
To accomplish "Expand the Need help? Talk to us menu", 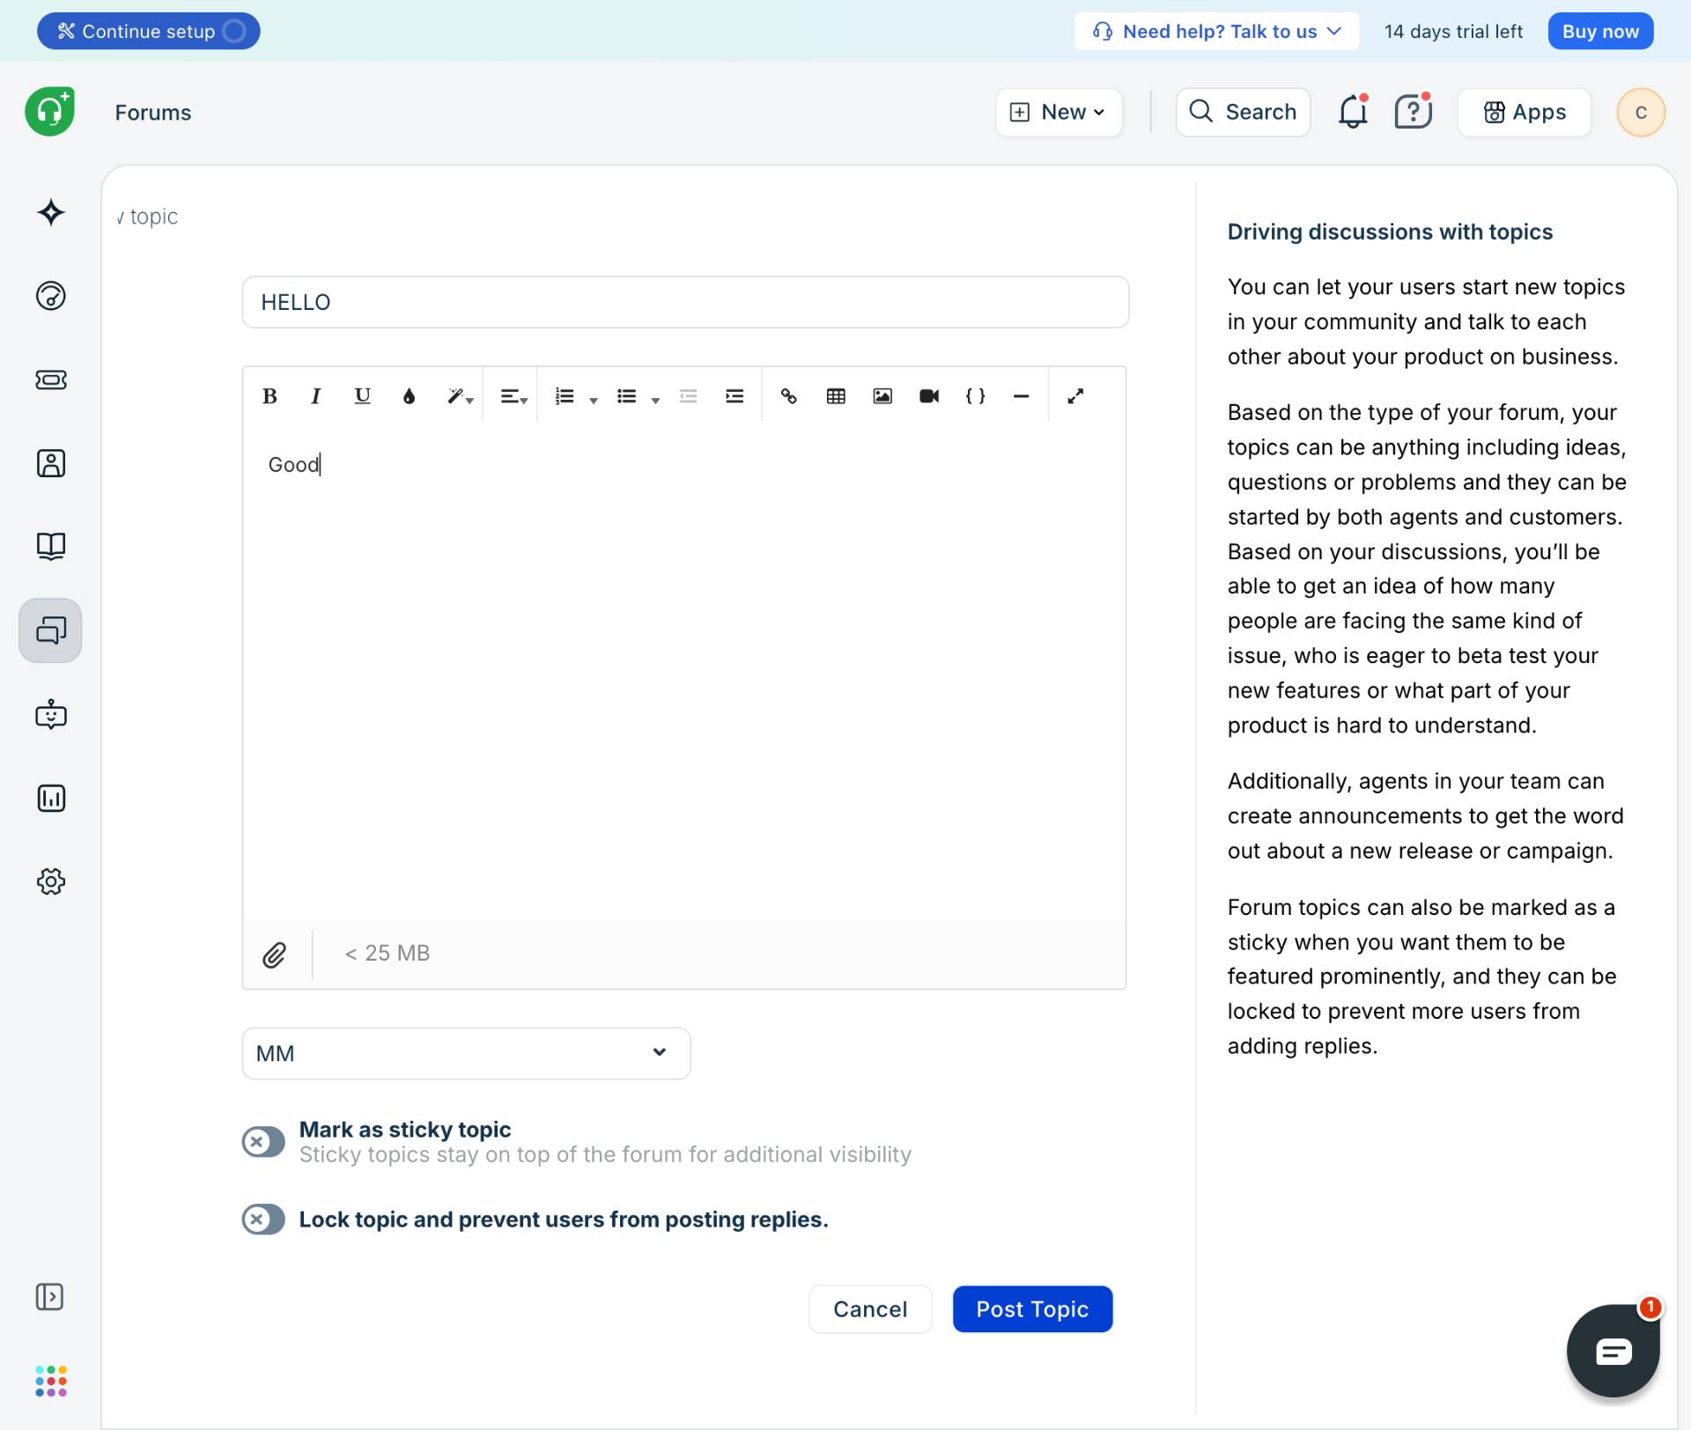I will pos(1216,32).
